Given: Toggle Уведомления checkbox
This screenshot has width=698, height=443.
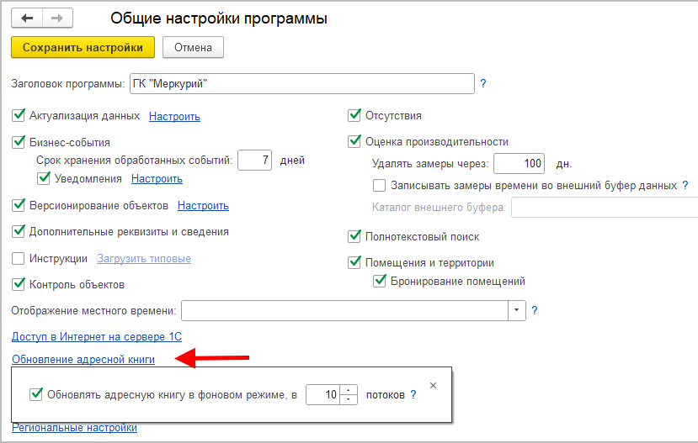Looking at the screenshot, I should tap(44, 178).
